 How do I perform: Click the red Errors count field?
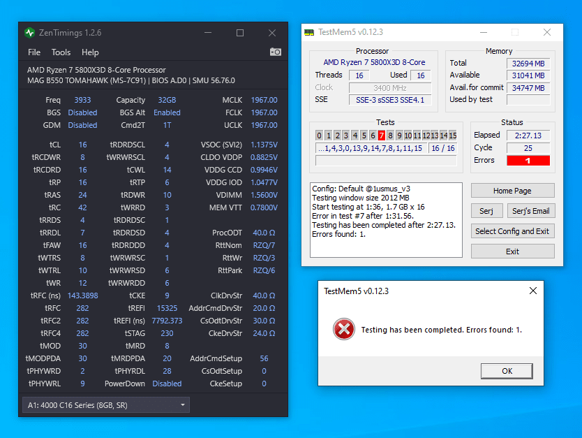528,161
